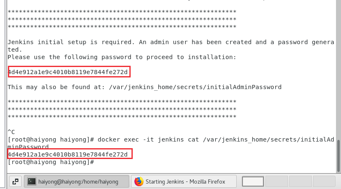Click the show-desktop icon in the taskbar
This screenshot has height=189, width=341.
click(15, 182)
